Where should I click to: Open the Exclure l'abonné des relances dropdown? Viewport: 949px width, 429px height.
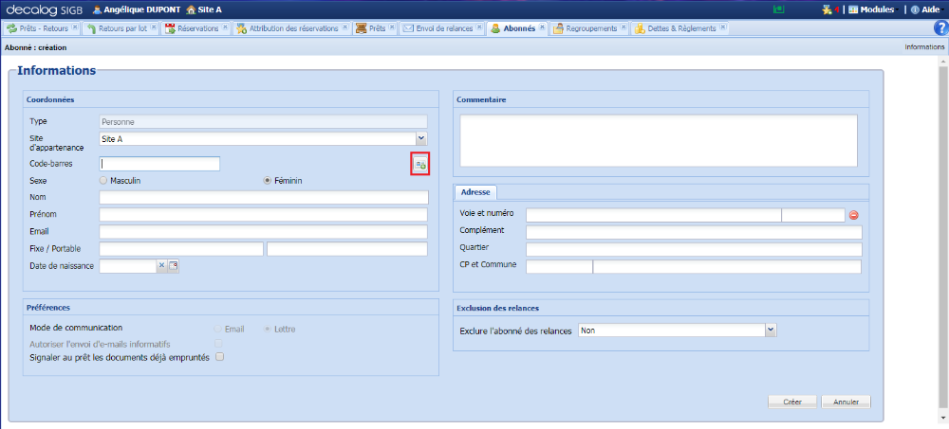point(771,330)
